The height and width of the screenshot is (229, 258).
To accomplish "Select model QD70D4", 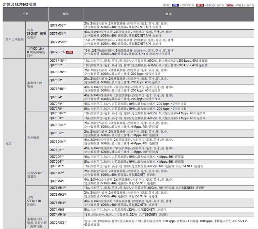I will pyautogui.click(x=66, y=157).
